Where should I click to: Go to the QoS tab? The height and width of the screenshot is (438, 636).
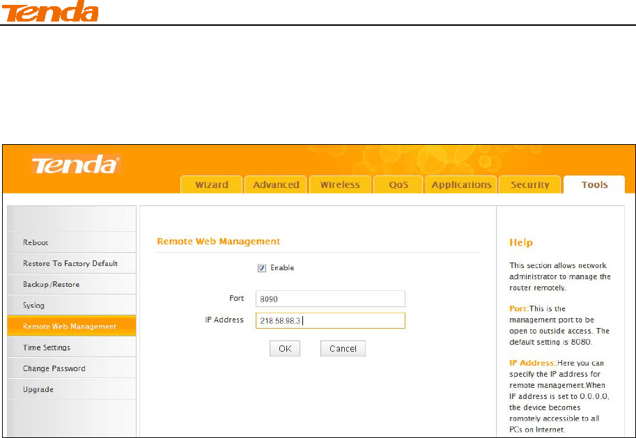point(398,185)
